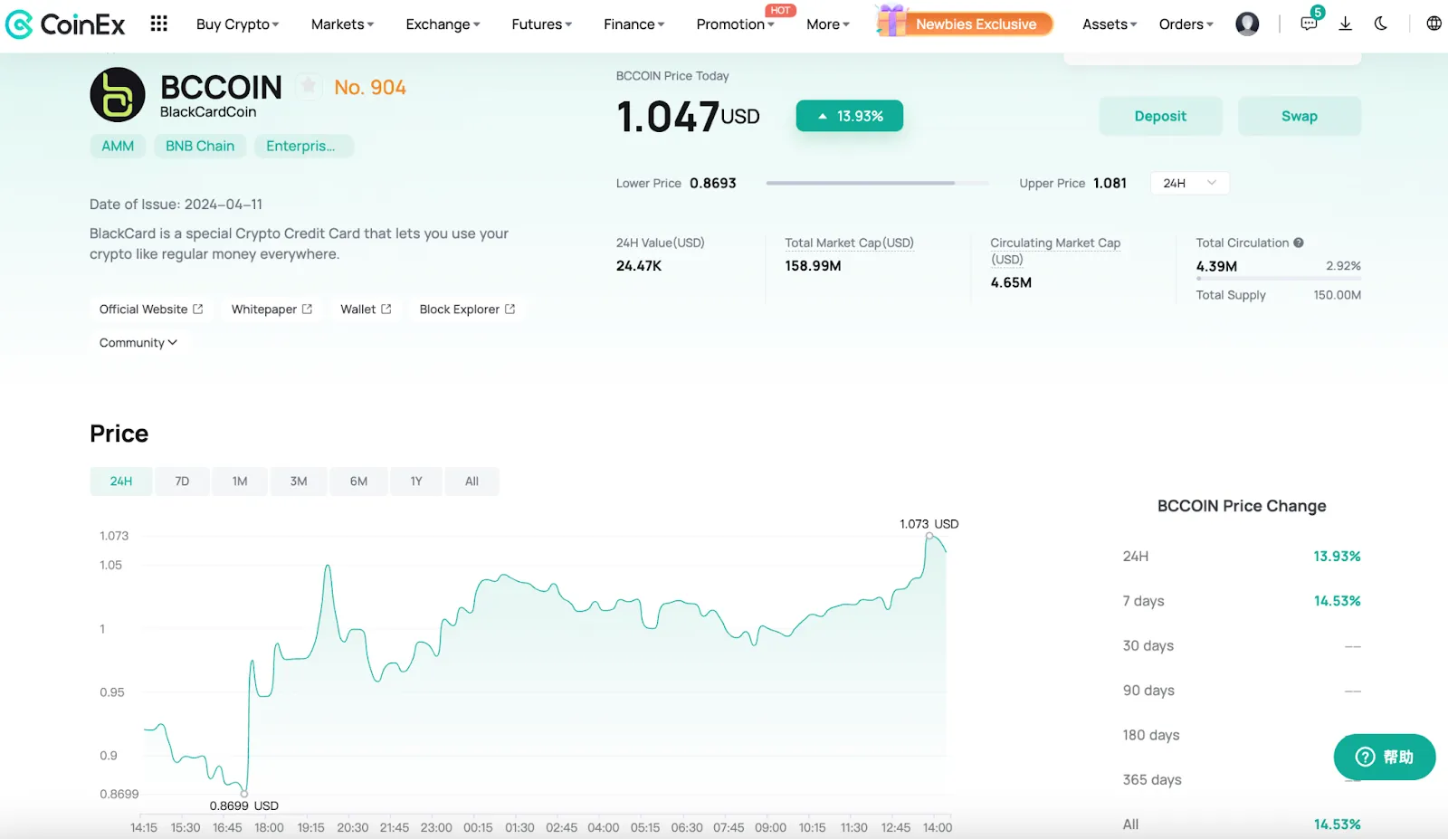Expand the Futures menu
The height and width of the screenshot is (839, 1448).
(541, 24)
